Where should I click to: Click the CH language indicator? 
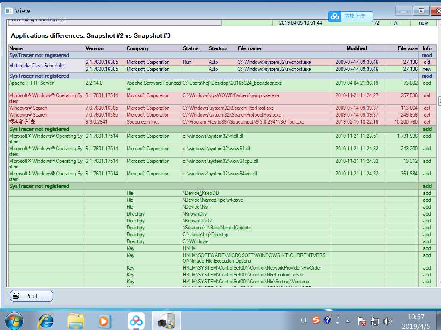(304, 320)
